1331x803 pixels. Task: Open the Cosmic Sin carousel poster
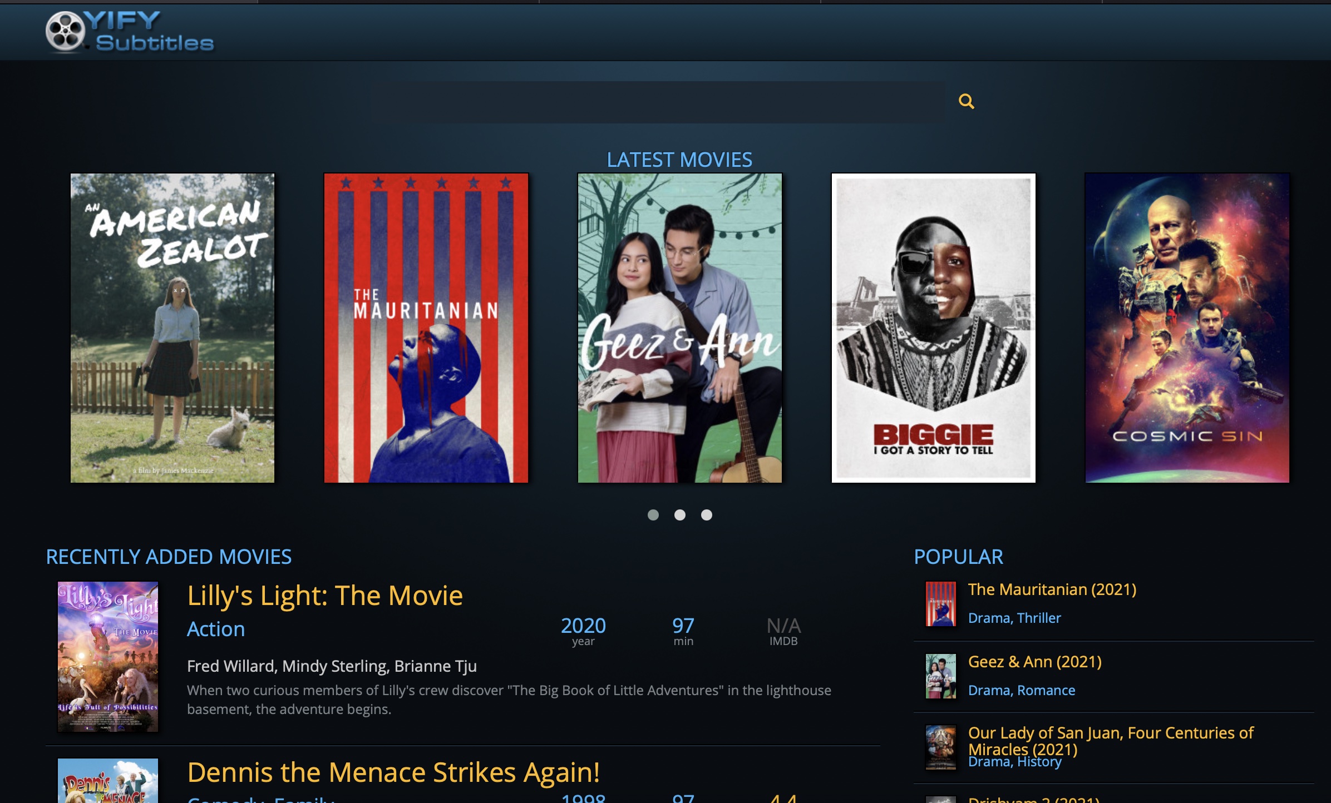click(x=1187, y=328)
